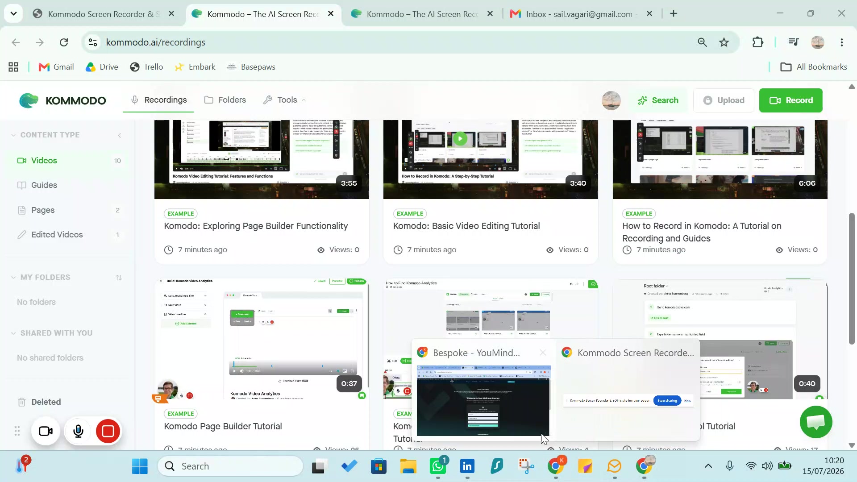The height and width of the screenshot is (482, 857).
Task: Open the Kommodo logo home link
Action: pos(62,100)
